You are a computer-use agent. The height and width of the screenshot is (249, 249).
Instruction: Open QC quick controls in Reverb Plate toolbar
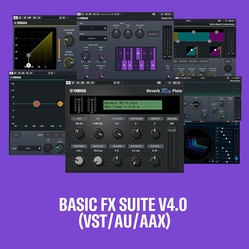pyautogui.click(x=175, y=83)
